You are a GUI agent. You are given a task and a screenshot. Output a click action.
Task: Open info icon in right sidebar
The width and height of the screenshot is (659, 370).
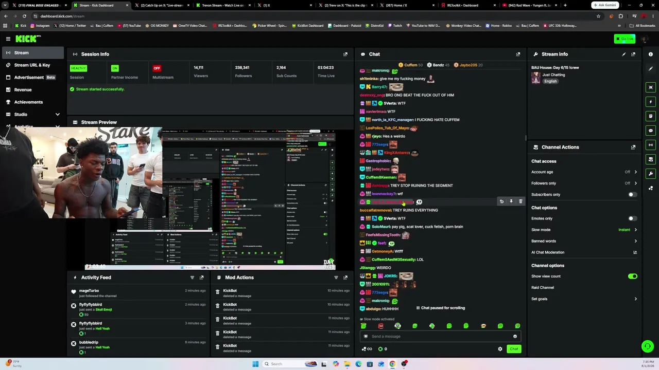click(x=651, y=54)
